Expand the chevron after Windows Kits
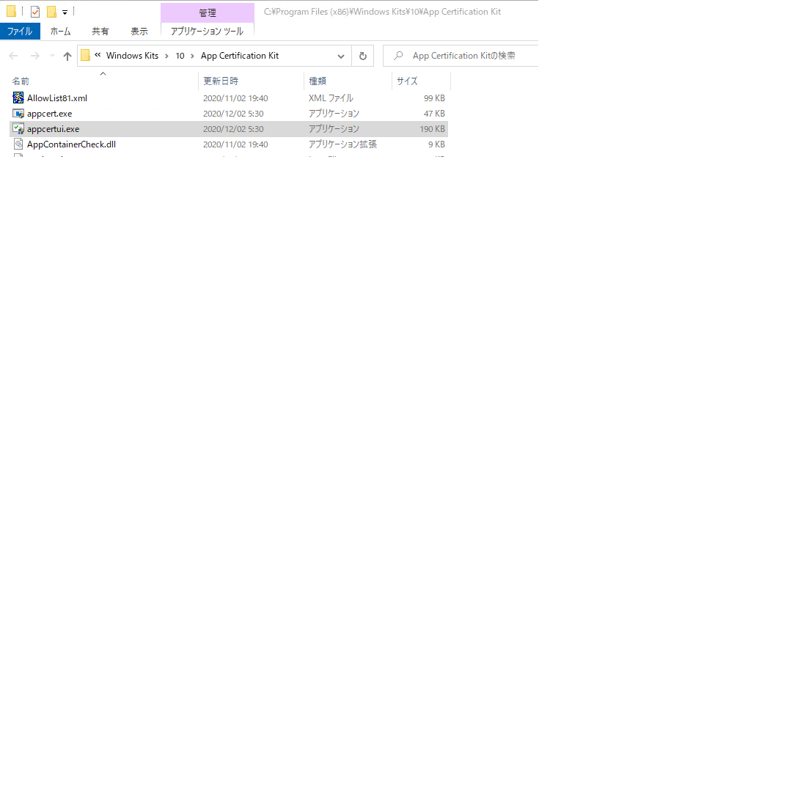This screenshot has width=792, height=792. point(166,56)
